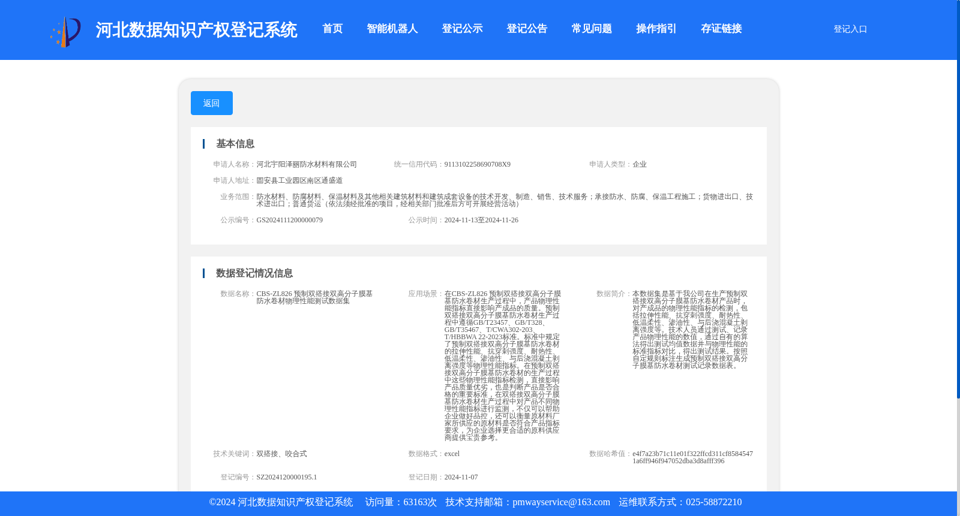The image size is (960, 516).
Task: Click the business scope description text
Action: (505, 200)
